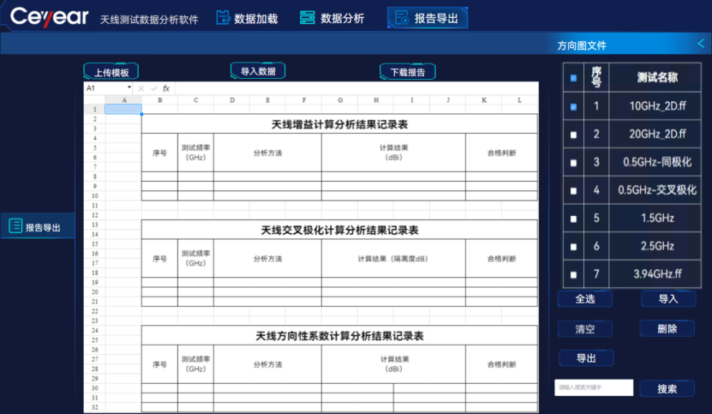Viewport: 712px width, 414px height.
Task: Click the 20GHz_2D.ff file name
Action: click(x=657, y=134)
